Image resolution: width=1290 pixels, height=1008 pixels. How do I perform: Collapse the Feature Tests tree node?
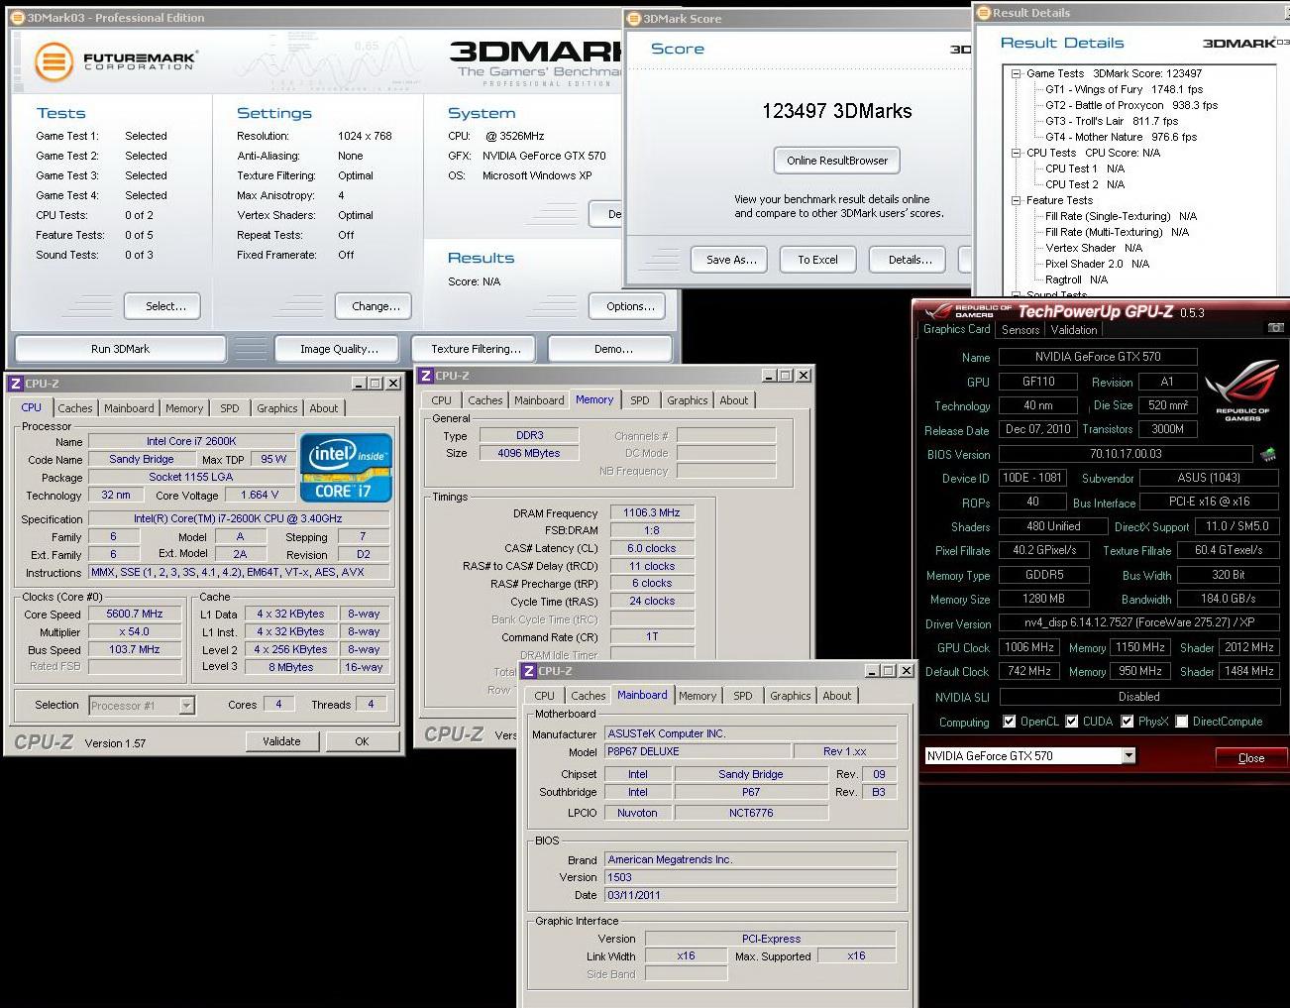click(x=1016, y=200)
